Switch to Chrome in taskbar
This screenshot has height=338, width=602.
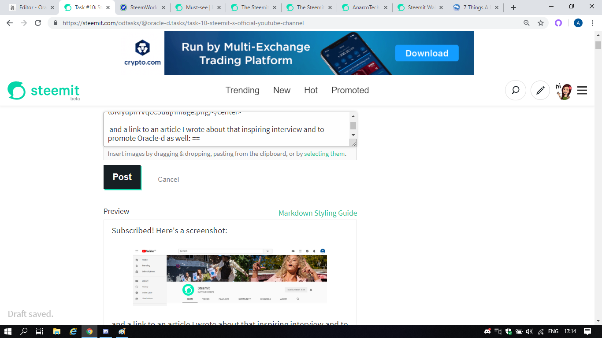tap(89, 331)
